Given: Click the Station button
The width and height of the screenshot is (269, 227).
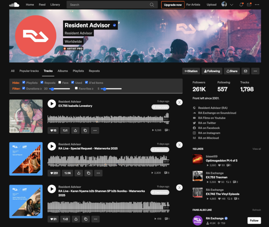Looking at the screenshot, I should tap(191, 71).
